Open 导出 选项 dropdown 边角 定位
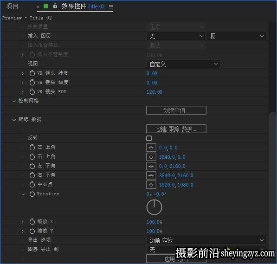 click(206, 240)
